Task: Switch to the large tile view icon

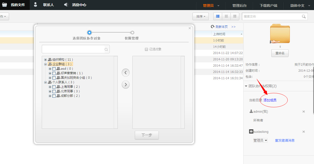Action: pyautogui.click(x=234, y=16)
